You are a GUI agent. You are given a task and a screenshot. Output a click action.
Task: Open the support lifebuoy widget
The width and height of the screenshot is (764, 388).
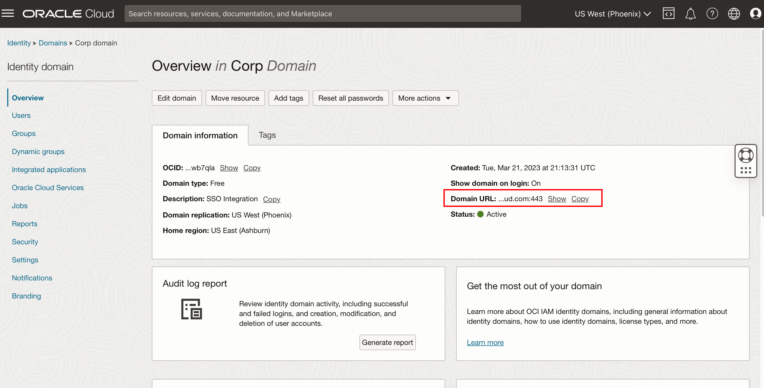click(x=746, y=156)
